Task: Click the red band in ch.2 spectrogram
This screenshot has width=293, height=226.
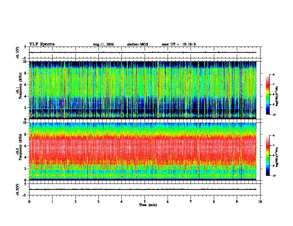Action: (x=143, y=150)
